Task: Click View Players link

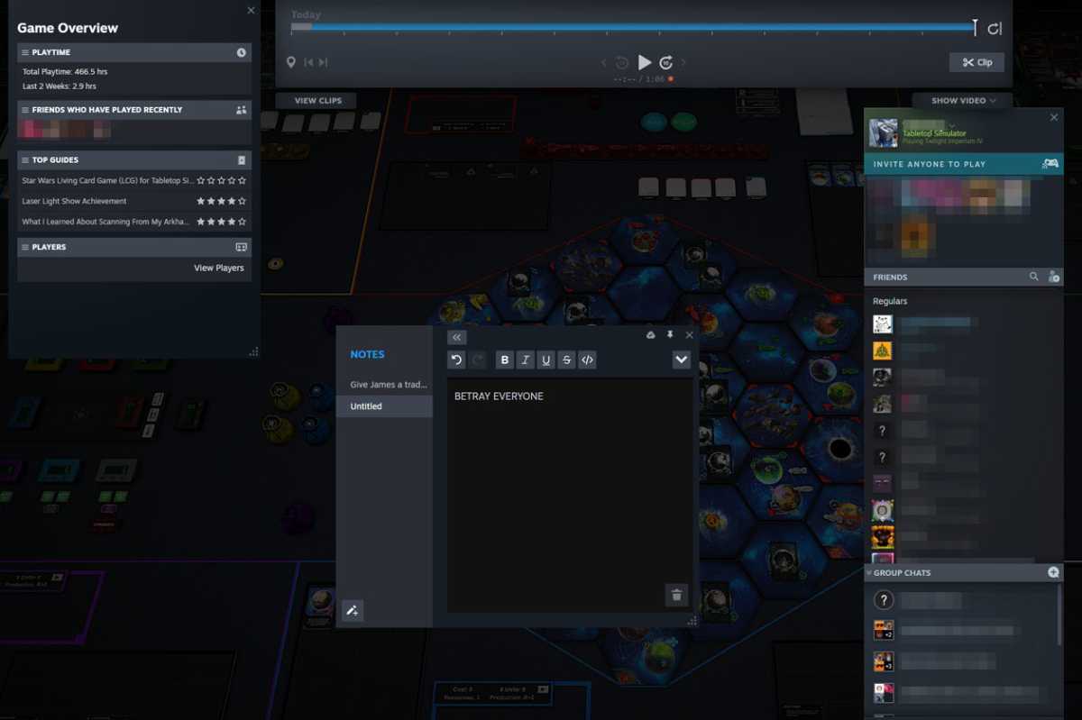Action: pyautogui.click(x=218, y=269)
